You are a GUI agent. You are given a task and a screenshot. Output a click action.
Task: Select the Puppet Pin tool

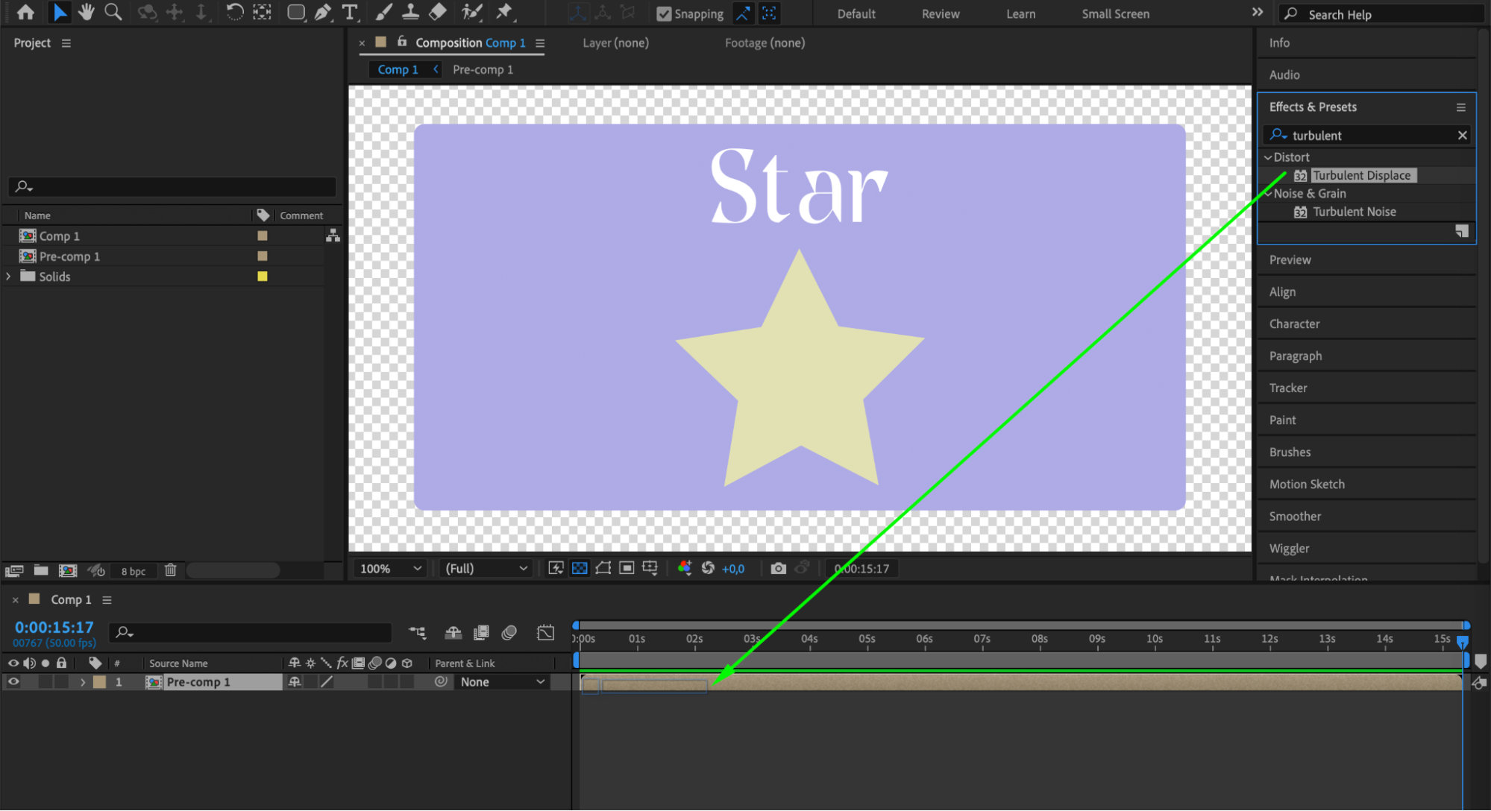click(505, 12)
